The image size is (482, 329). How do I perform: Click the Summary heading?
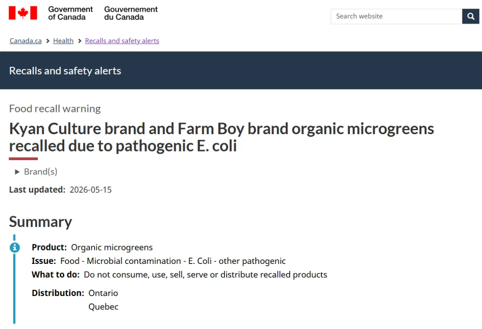(x=41, y=222)
